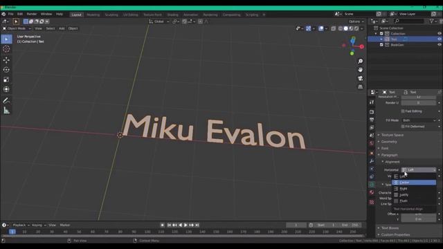Choose Flush in the alignment list
The image size is (443, 249).
click(x=414, y=201)
